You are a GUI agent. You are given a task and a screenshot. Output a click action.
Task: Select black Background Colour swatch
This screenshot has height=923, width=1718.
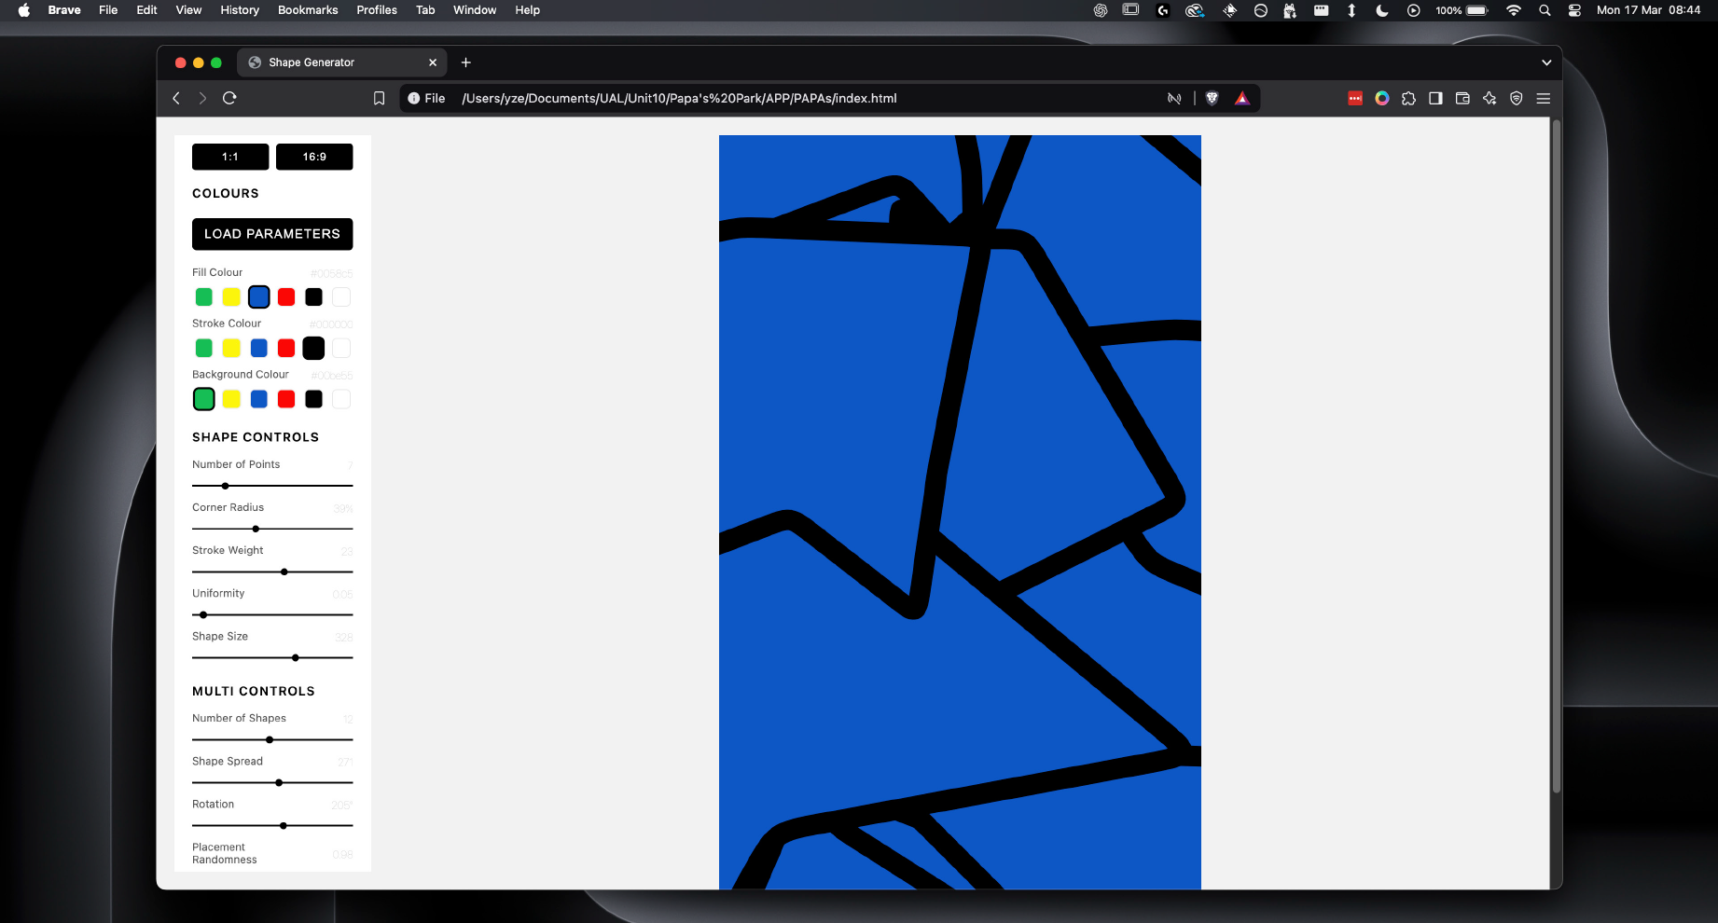314,399
